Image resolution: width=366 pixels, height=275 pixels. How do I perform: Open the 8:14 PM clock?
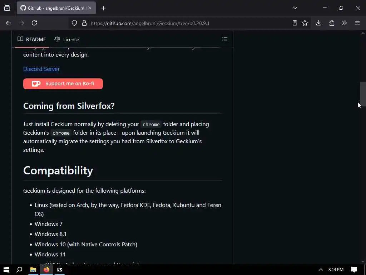pyautogui.click(x=336, y=270)
